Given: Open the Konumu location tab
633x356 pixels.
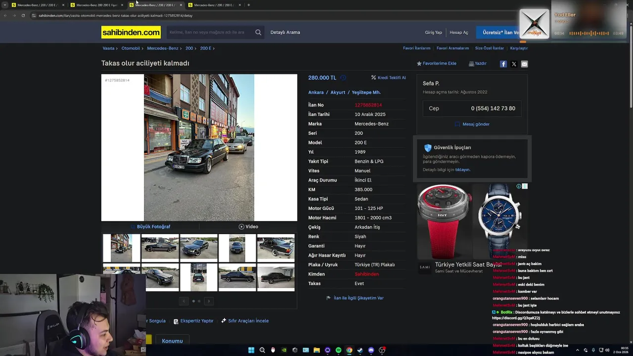Looking at the screenshot, I should (x=172, y=341).
